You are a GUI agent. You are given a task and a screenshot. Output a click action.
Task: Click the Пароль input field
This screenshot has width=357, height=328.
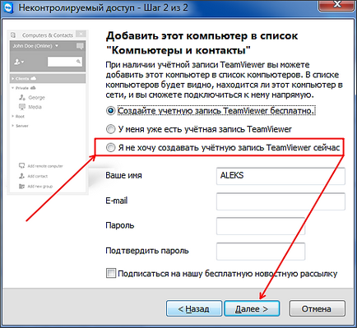(x=261, y=226)
